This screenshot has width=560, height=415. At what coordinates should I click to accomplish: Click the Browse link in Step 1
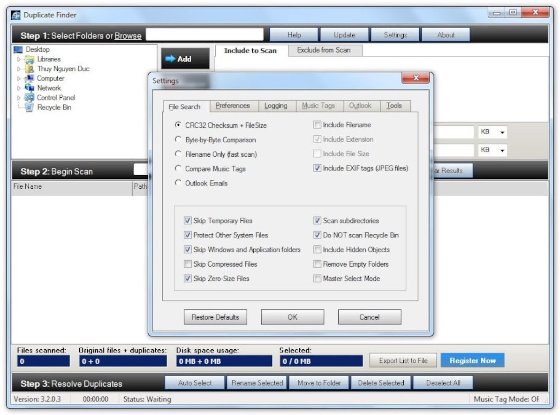point(128,36)
